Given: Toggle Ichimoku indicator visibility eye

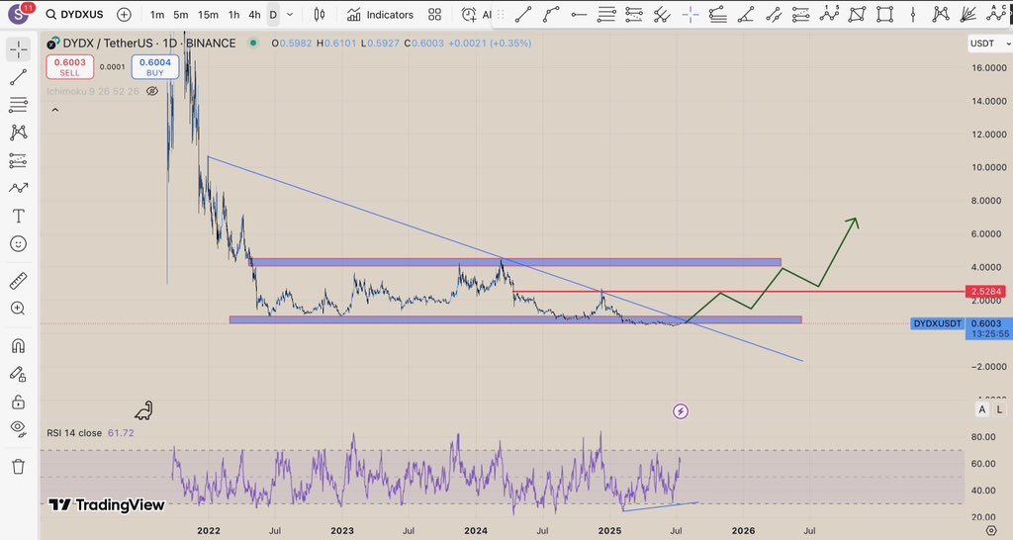Looking at the screenshot, I should tap(152, 91).
